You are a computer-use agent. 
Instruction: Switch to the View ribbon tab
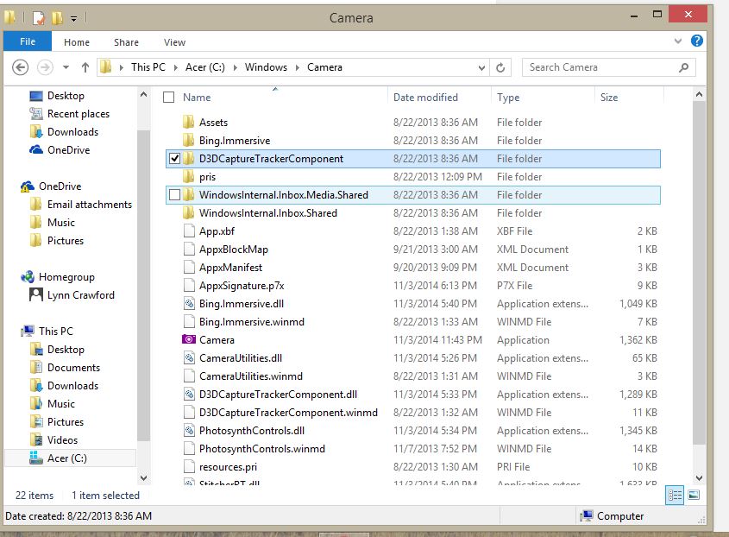point(174,42)
